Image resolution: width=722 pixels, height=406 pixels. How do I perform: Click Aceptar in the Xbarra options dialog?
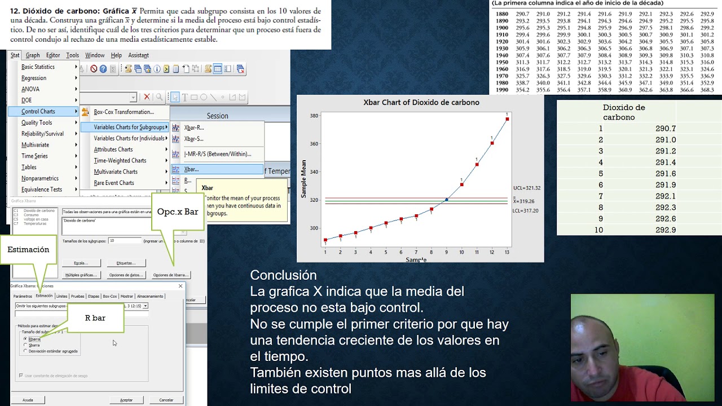pyautogui.click(x=126, y=400)
